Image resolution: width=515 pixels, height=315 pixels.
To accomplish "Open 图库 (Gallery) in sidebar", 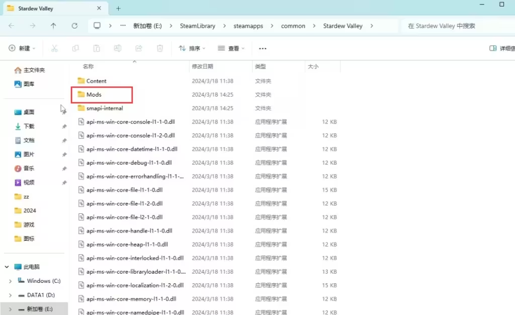I will [x=24, y=84].
